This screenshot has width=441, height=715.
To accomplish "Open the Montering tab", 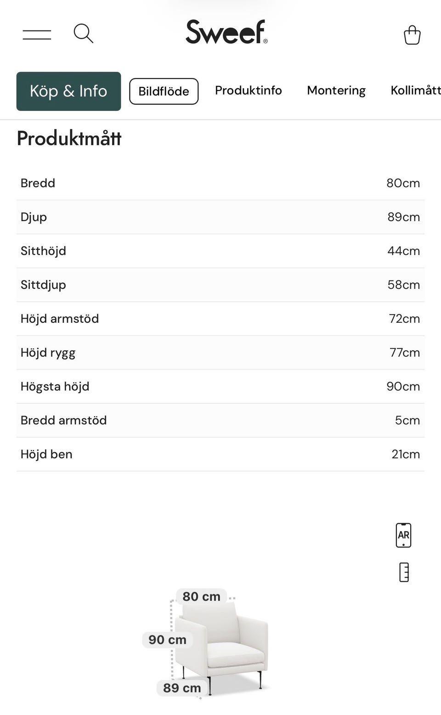I will click(336, 91).
